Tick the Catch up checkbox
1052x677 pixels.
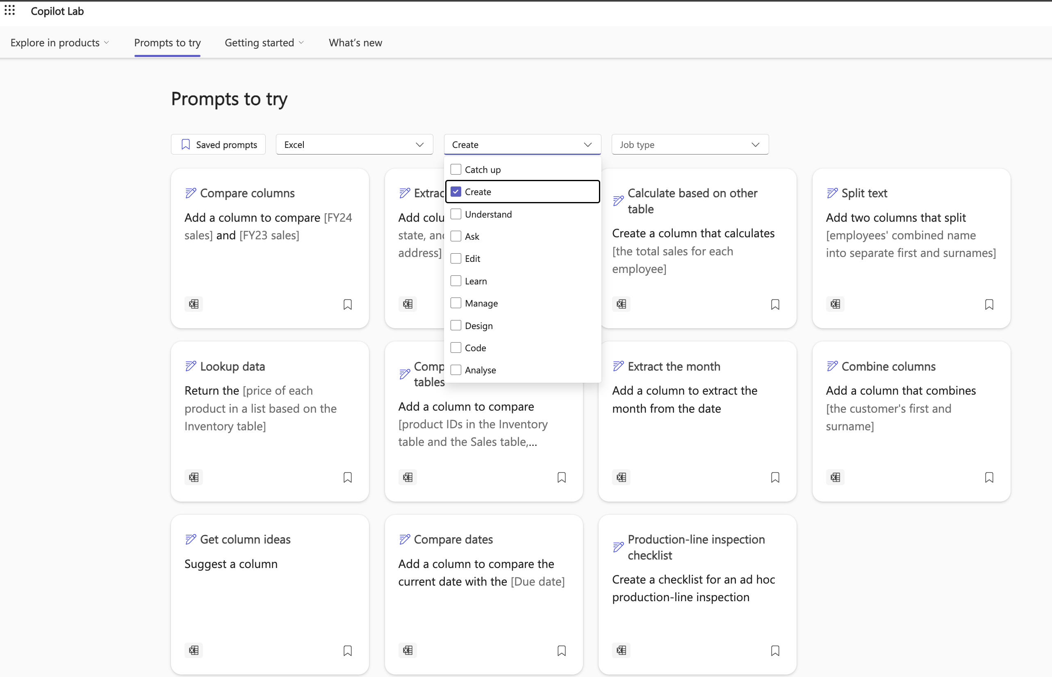point(455,169)
